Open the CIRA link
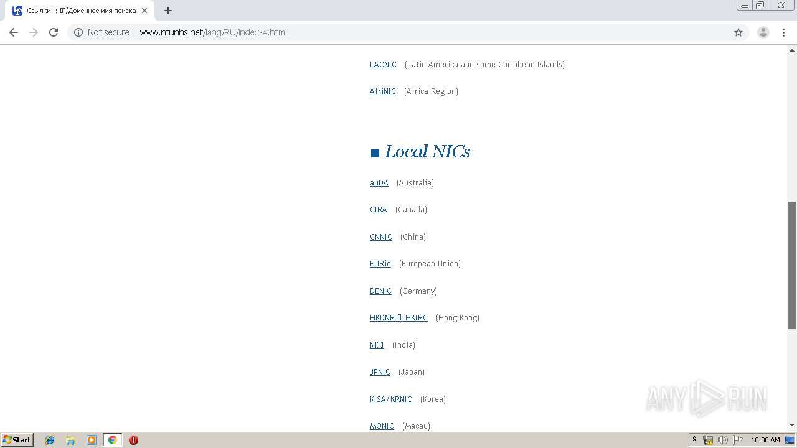 [x=378, y=209]
